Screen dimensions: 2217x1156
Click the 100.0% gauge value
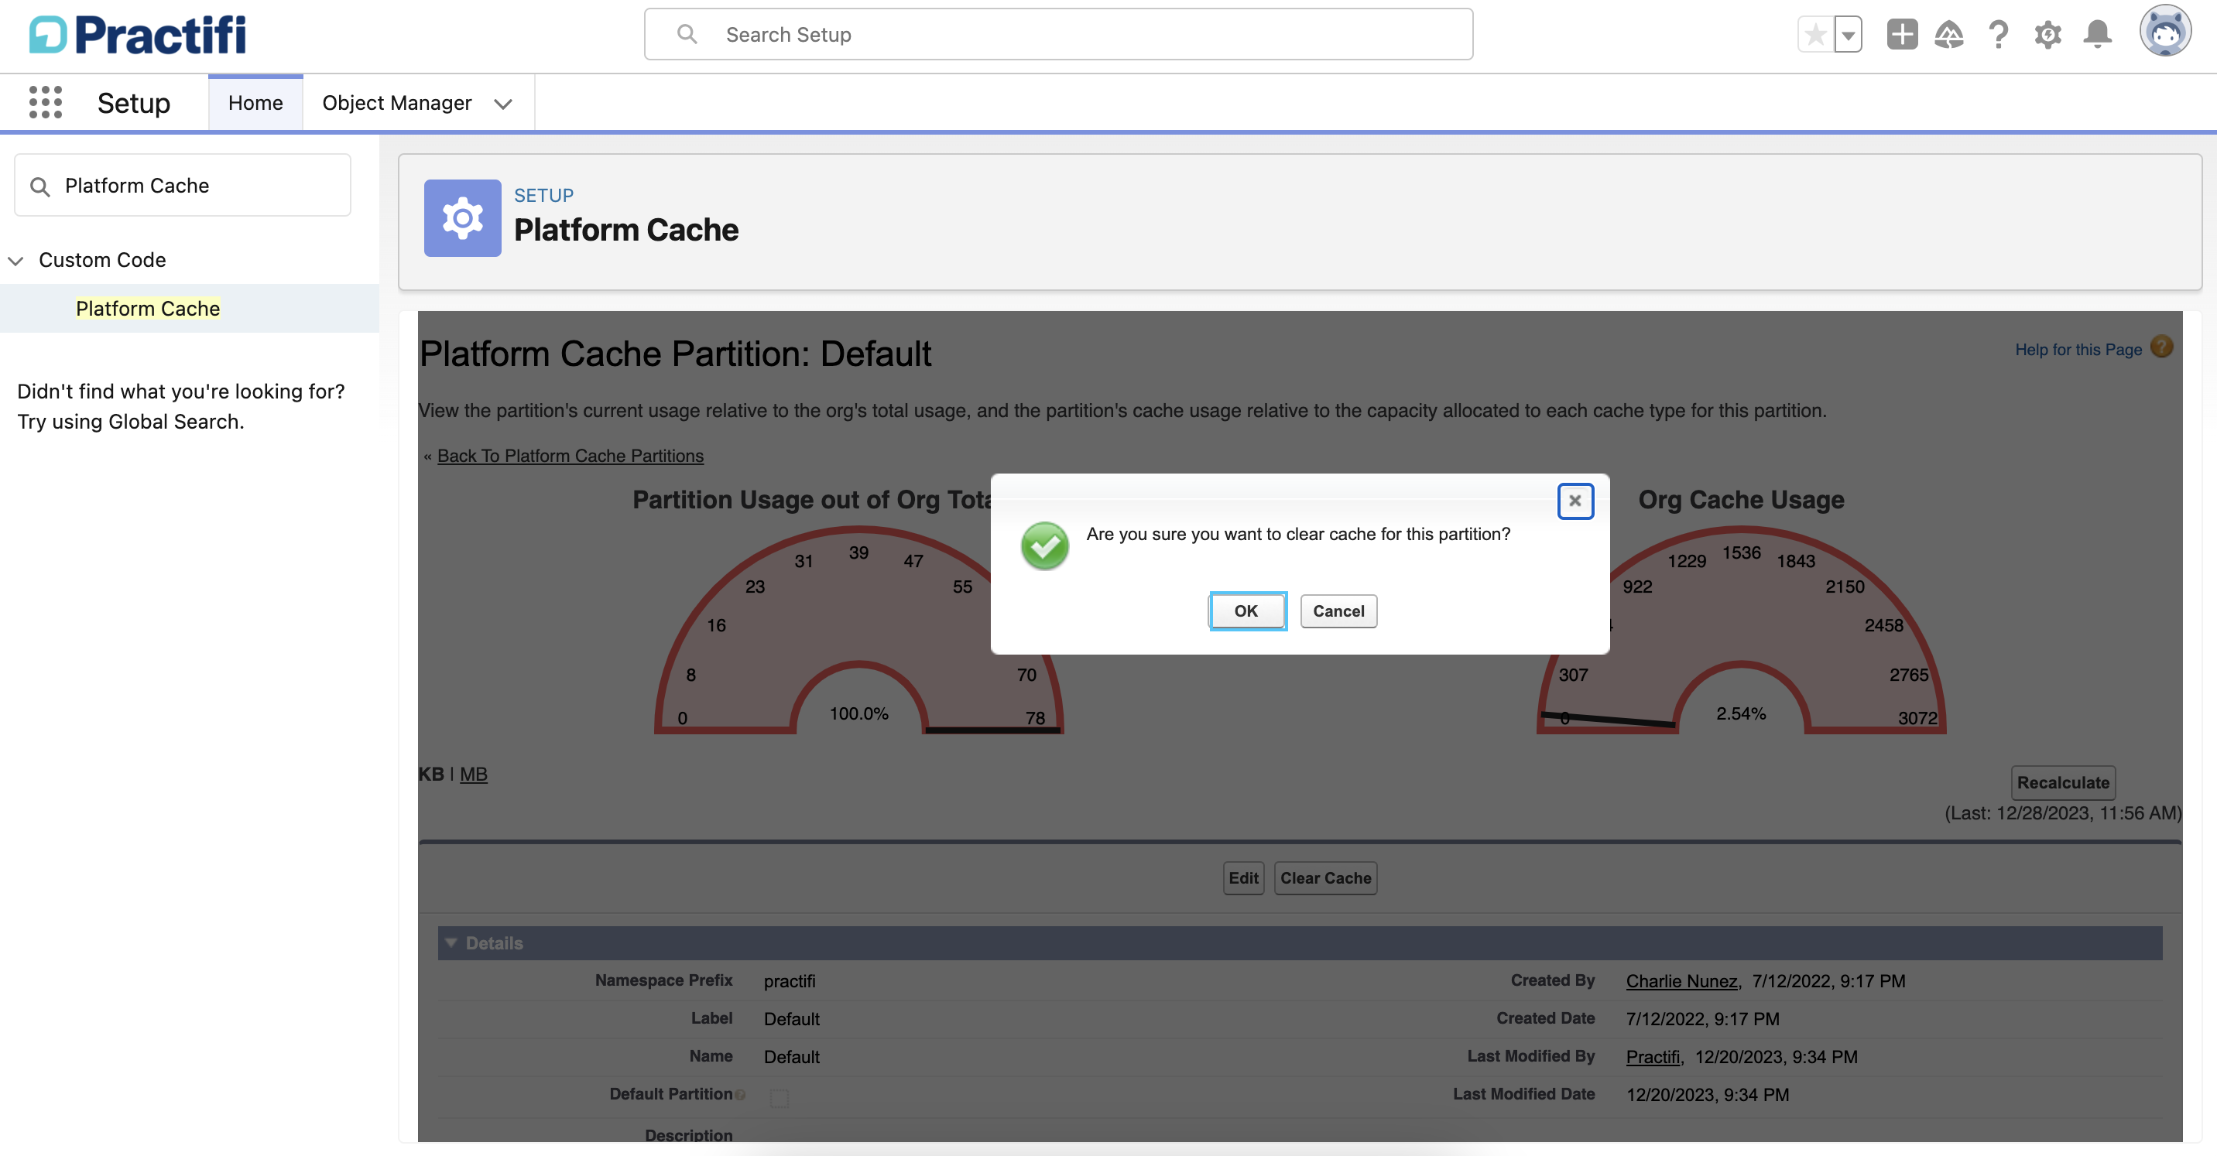(x=859, y=714)
